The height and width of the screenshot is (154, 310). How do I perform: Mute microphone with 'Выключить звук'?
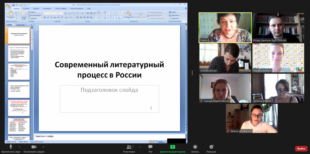pos(11,149)
